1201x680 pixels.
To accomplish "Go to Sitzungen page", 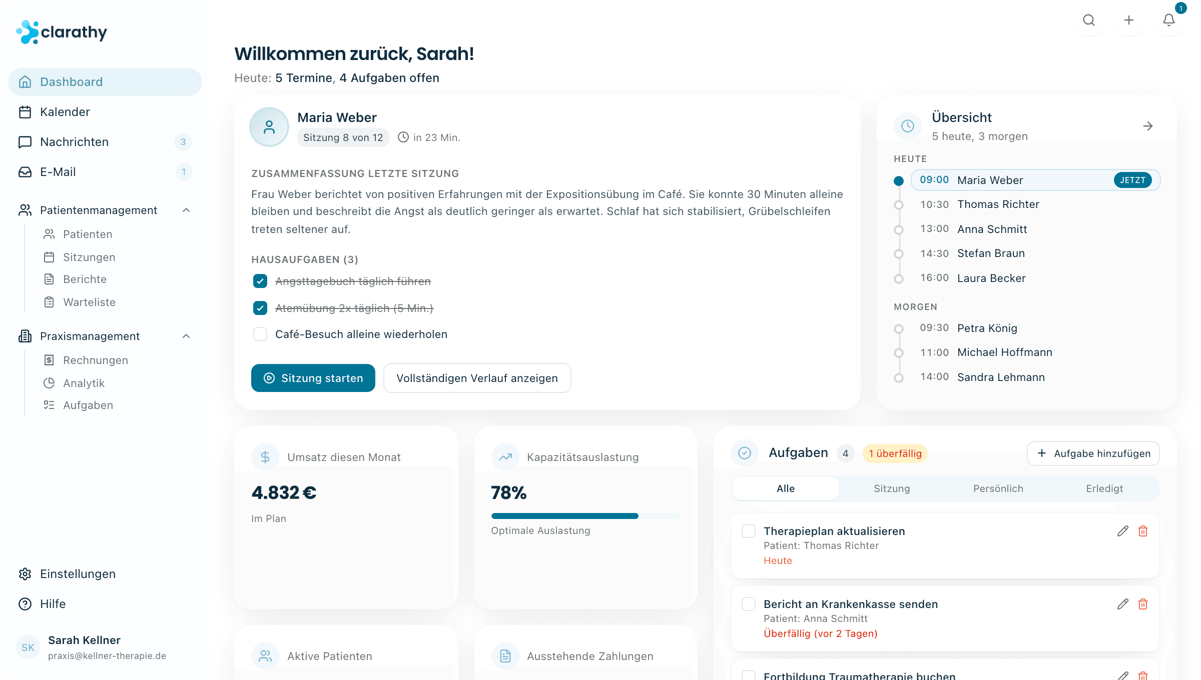I will tap(89, 257).
